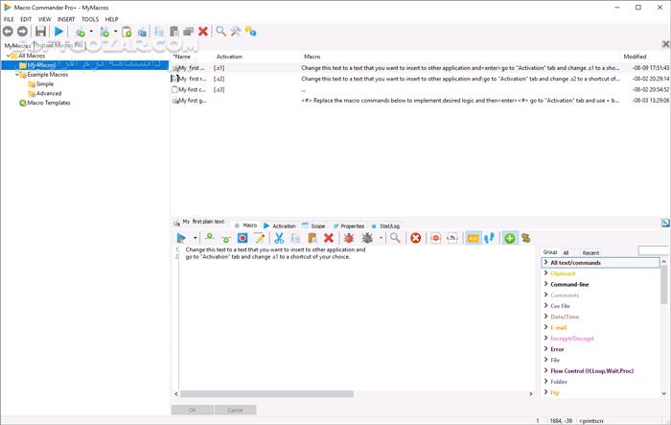Screen dimensions: 671x425
Task: Click the Forward arrow in main toolbar
Action: point(22,32)
